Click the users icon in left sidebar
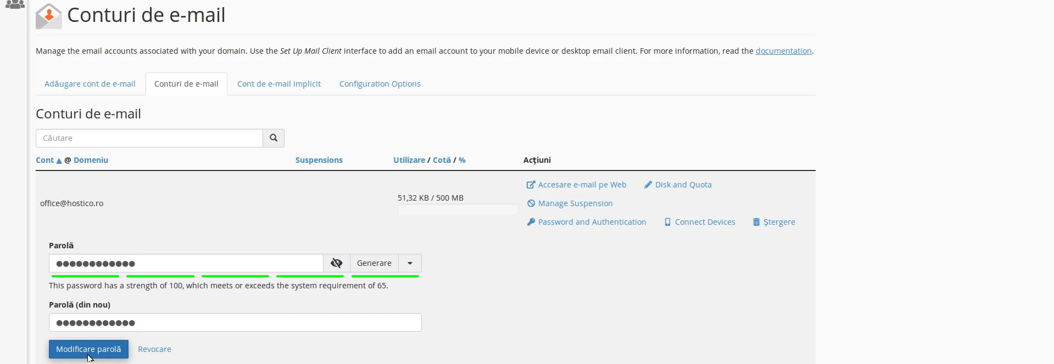This screenshot has width=1054, height=364. (15, 4)
